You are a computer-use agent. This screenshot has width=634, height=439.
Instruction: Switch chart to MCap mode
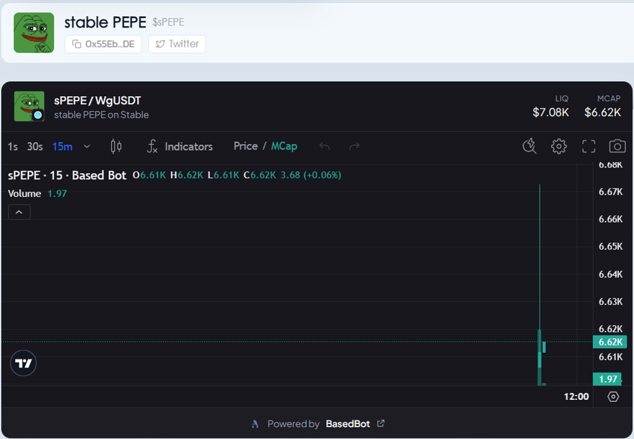coord(284,146)
